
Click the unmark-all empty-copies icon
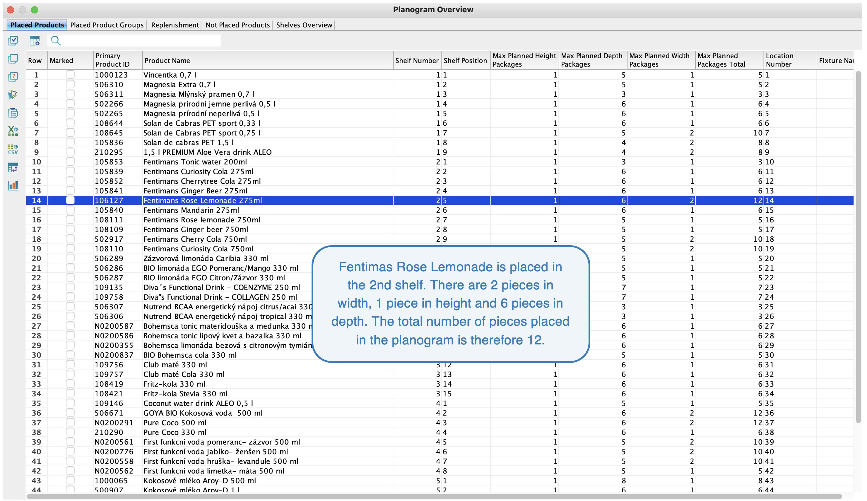coord(13,59)
